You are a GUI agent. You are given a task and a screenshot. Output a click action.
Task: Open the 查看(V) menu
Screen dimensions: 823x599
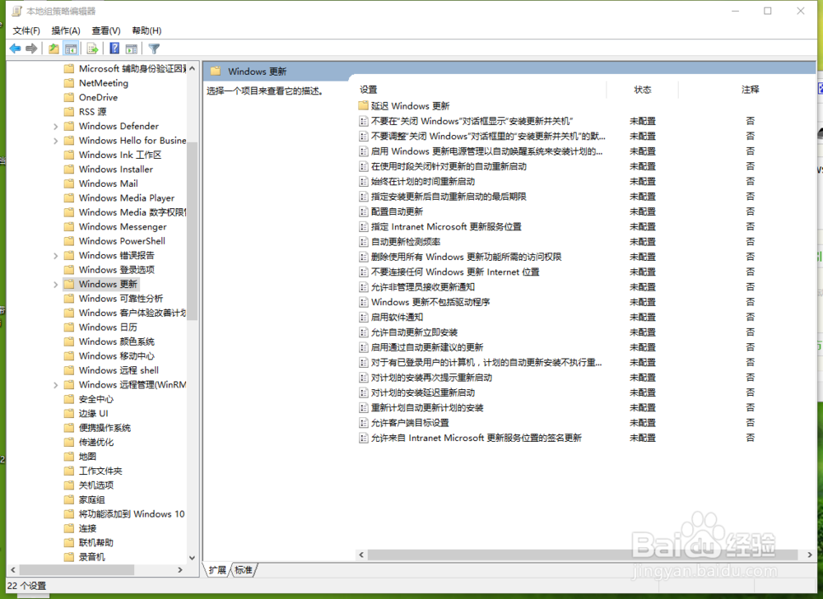pos(106,30)
